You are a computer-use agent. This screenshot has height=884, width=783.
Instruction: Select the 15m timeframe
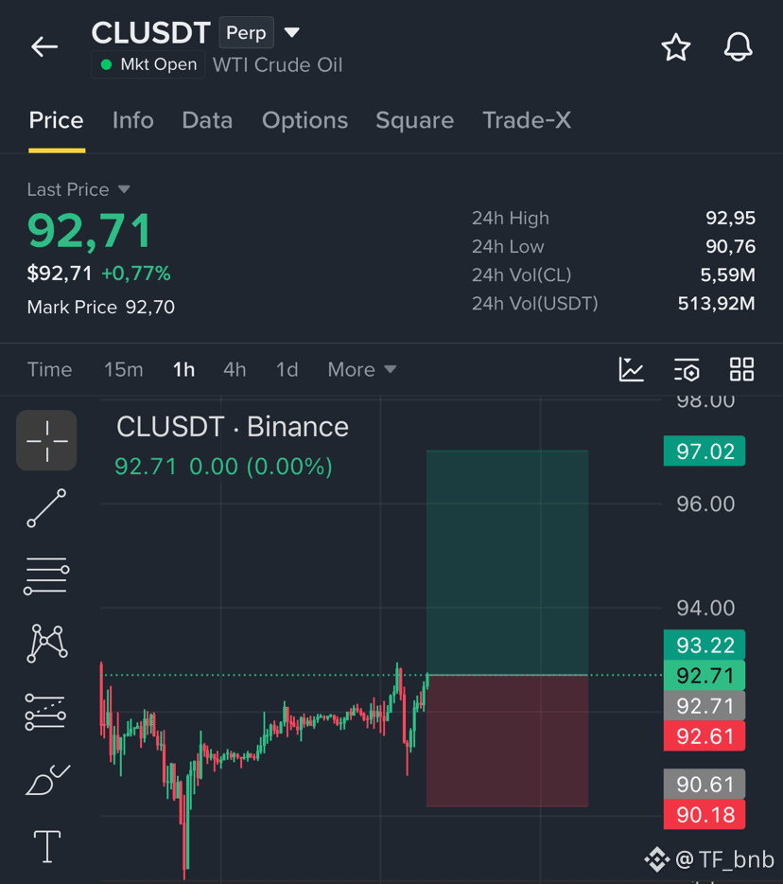coord(123,370)
